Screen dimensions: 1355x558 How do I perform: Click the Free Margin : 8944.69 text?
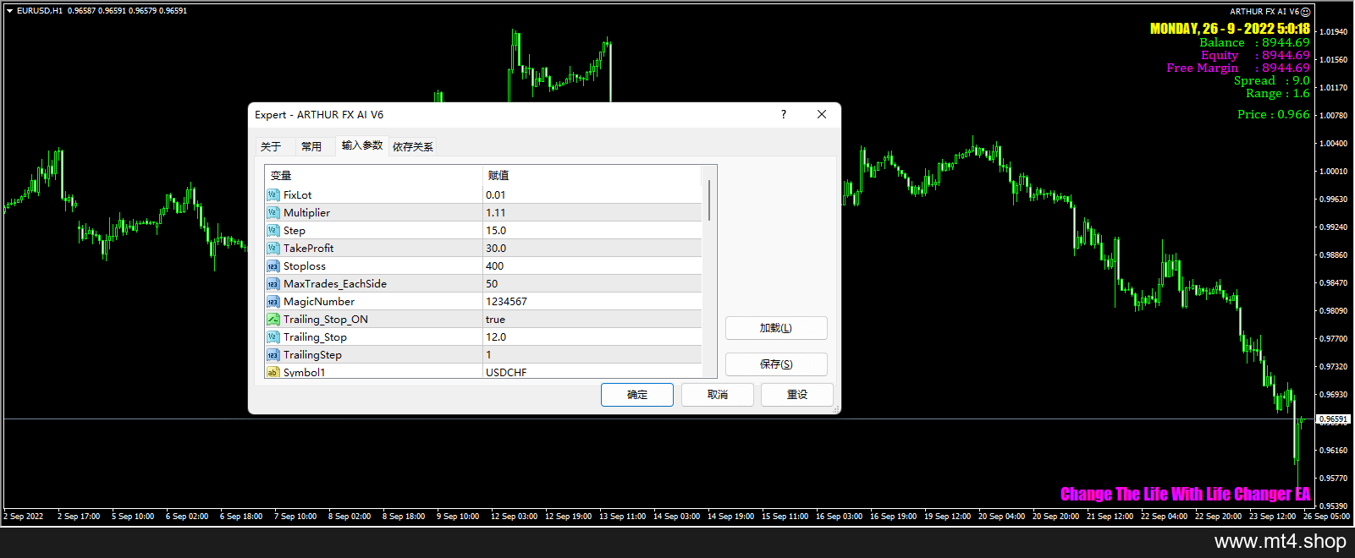[x=1238, y=68]
